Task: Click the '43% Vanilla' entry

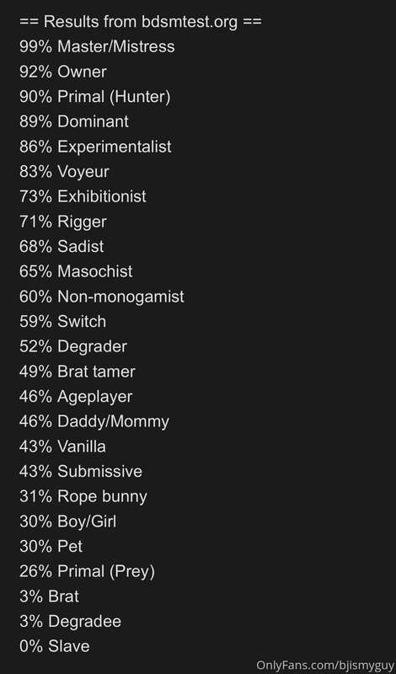Action: coord(62,447)
